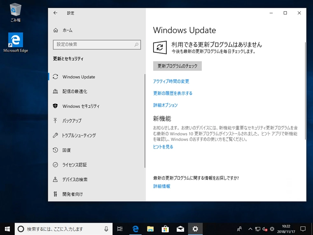Click the back arrow in the Settings window
The height and width of the screenshot is (235, 313).
[55, 13]
